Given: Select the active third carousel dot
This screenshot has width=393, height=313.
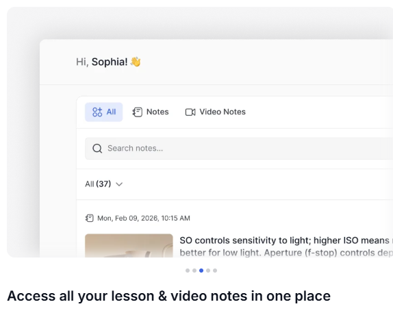Looking at the screenshot, I should (201, 271).
